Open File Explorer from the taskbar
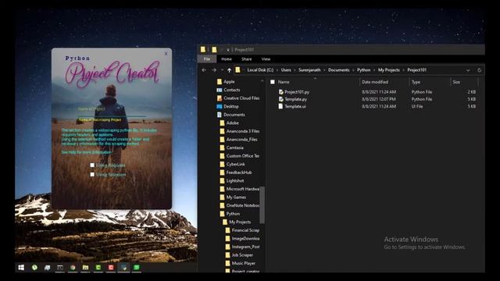The width and height of the screenshot is (500, 281). pyautogui.click(x=85, y=268)
